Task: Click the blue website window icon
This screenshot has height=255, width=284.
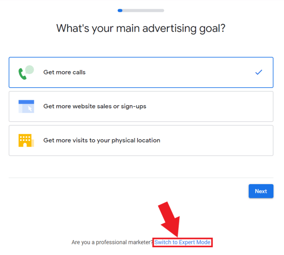Action: (26, 106)
